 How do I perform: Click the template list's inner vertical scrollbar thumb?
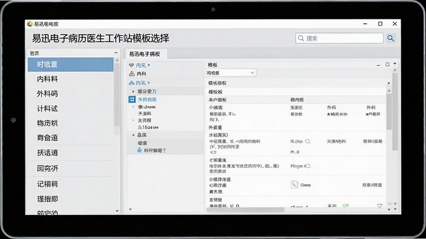click(389, 112)
